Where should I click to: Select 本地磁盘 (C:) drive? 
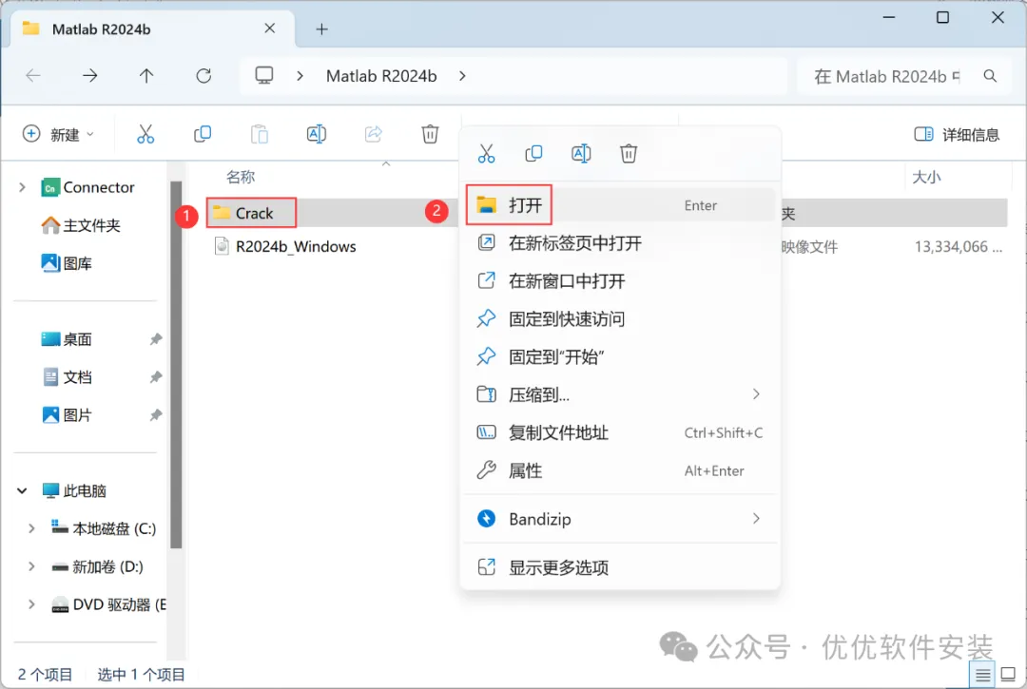click(x=104, y=528)
